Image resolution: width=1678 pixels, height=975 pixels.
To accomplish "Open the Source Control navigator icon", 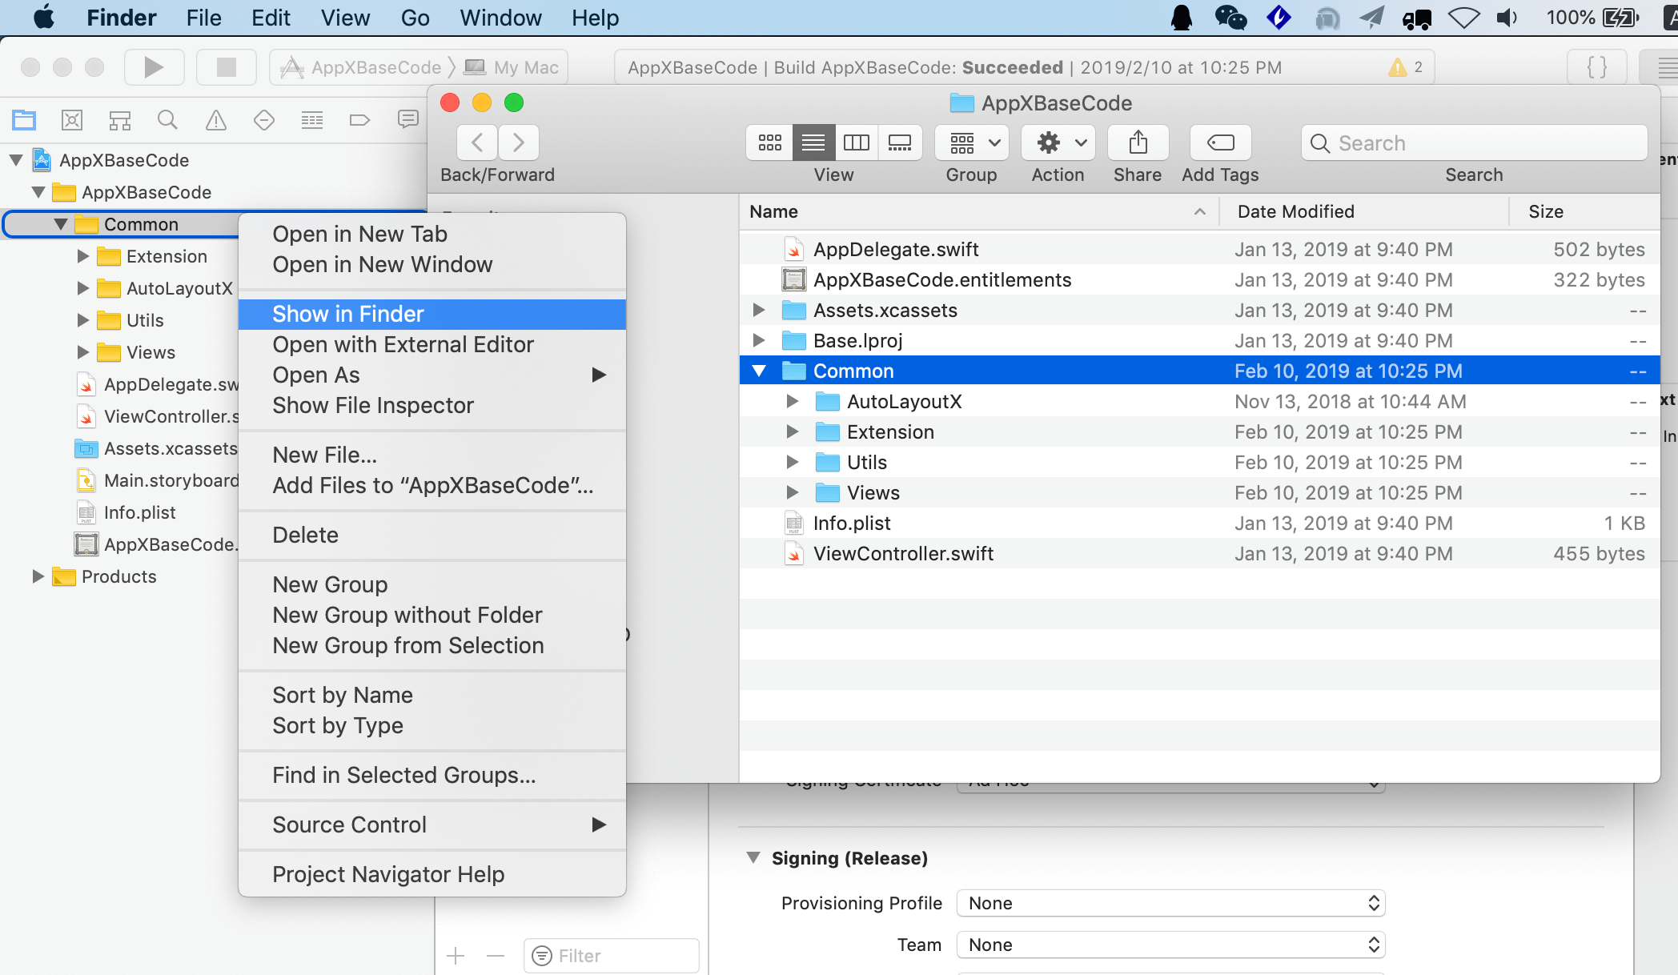I will tap(72, 120).
